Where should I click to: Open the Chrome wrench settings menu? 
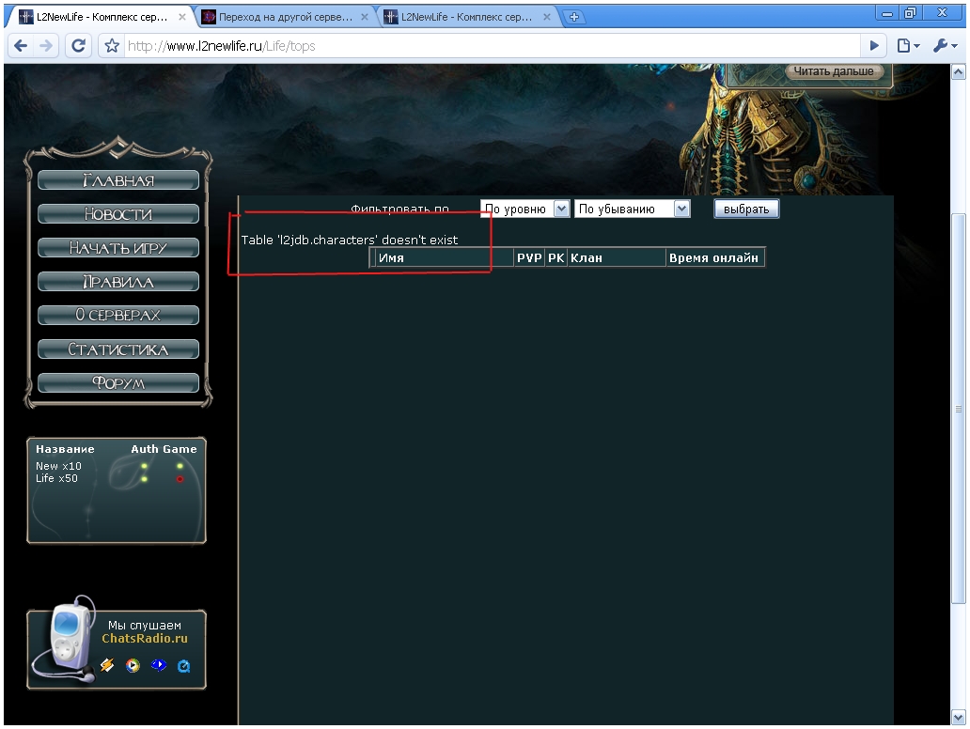click(944, 45)
